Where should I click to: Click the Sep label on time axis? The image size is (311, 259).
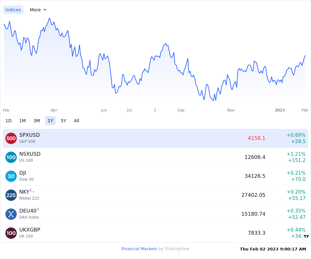tap(181, 110)
